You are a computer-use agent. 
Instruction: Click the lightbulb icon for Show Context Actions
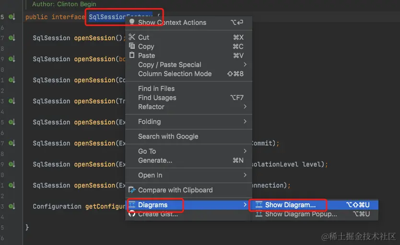pyautogui.click(x=132, y=22)
